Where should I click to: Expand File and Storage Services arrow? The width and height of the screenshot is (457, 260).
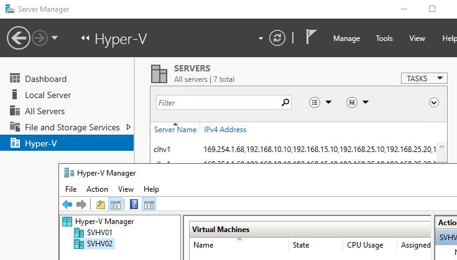(x=129, y=127)
